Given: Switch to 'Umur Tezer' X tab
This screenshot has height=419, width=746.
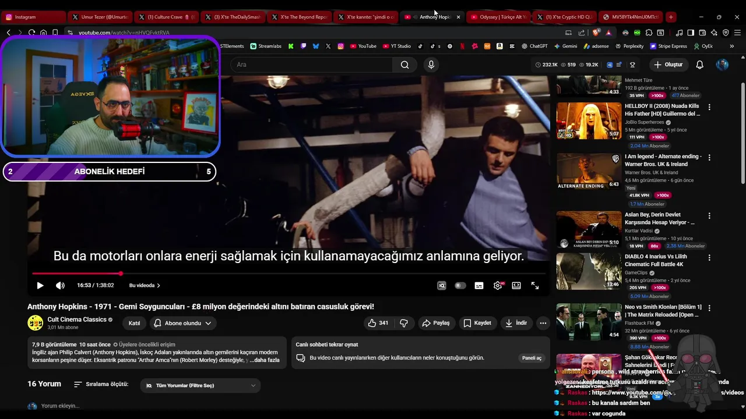Looking at the screenshot, I should (99, 17).
